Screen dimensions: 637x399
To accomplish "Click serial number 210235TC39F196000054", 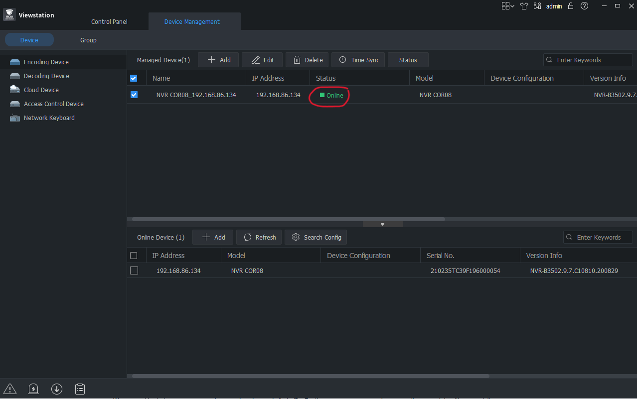I will 465,271.
